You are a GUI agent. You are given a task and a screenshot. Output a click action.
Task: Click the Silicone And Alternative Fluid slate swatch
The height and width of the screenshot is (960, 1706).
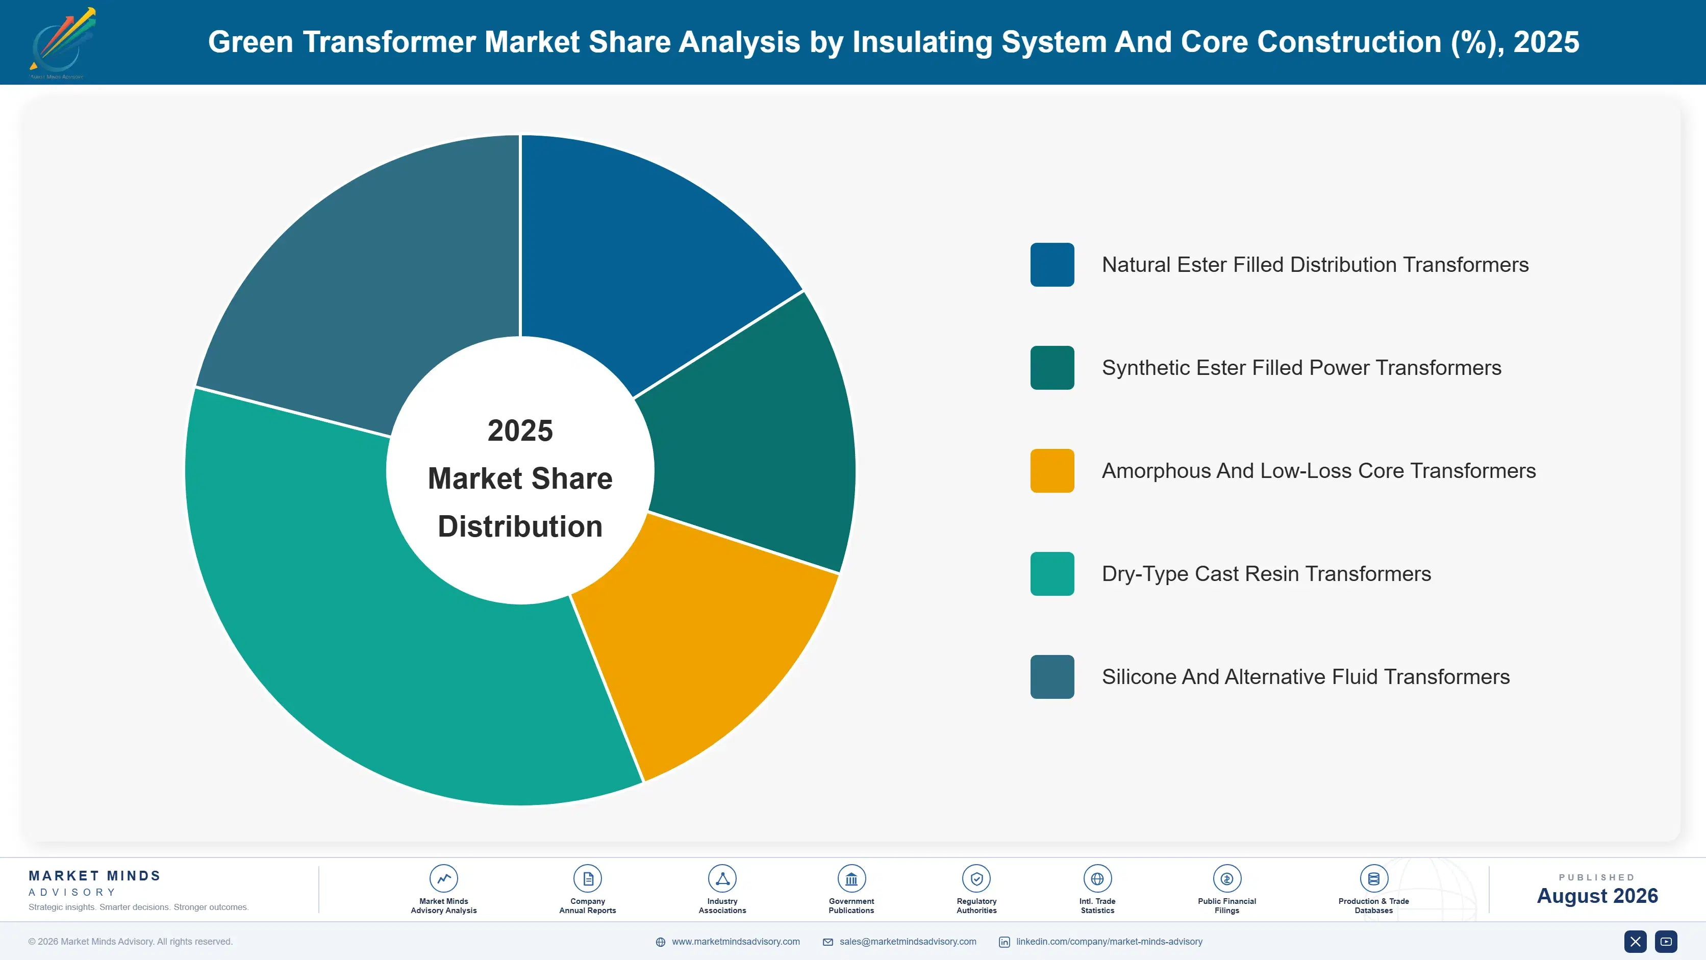[1052, 676]
